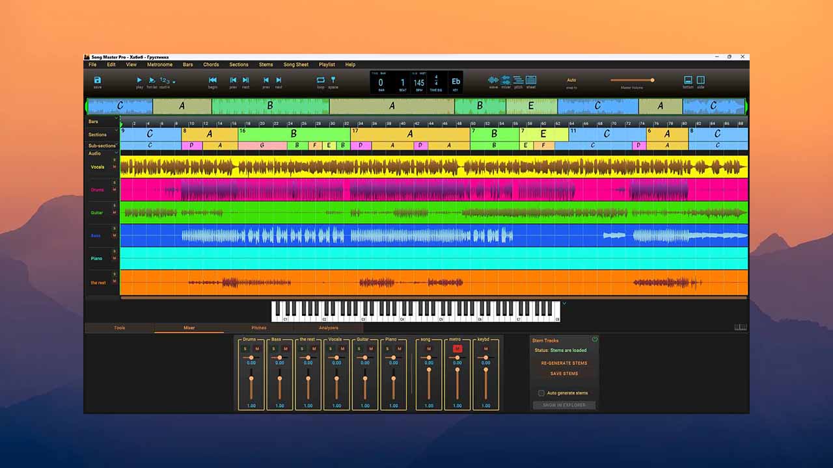The height and width of the screenshot is (468, 833).
Task: Enable looping via the loop icon
Action: click(x=320, y=79)
